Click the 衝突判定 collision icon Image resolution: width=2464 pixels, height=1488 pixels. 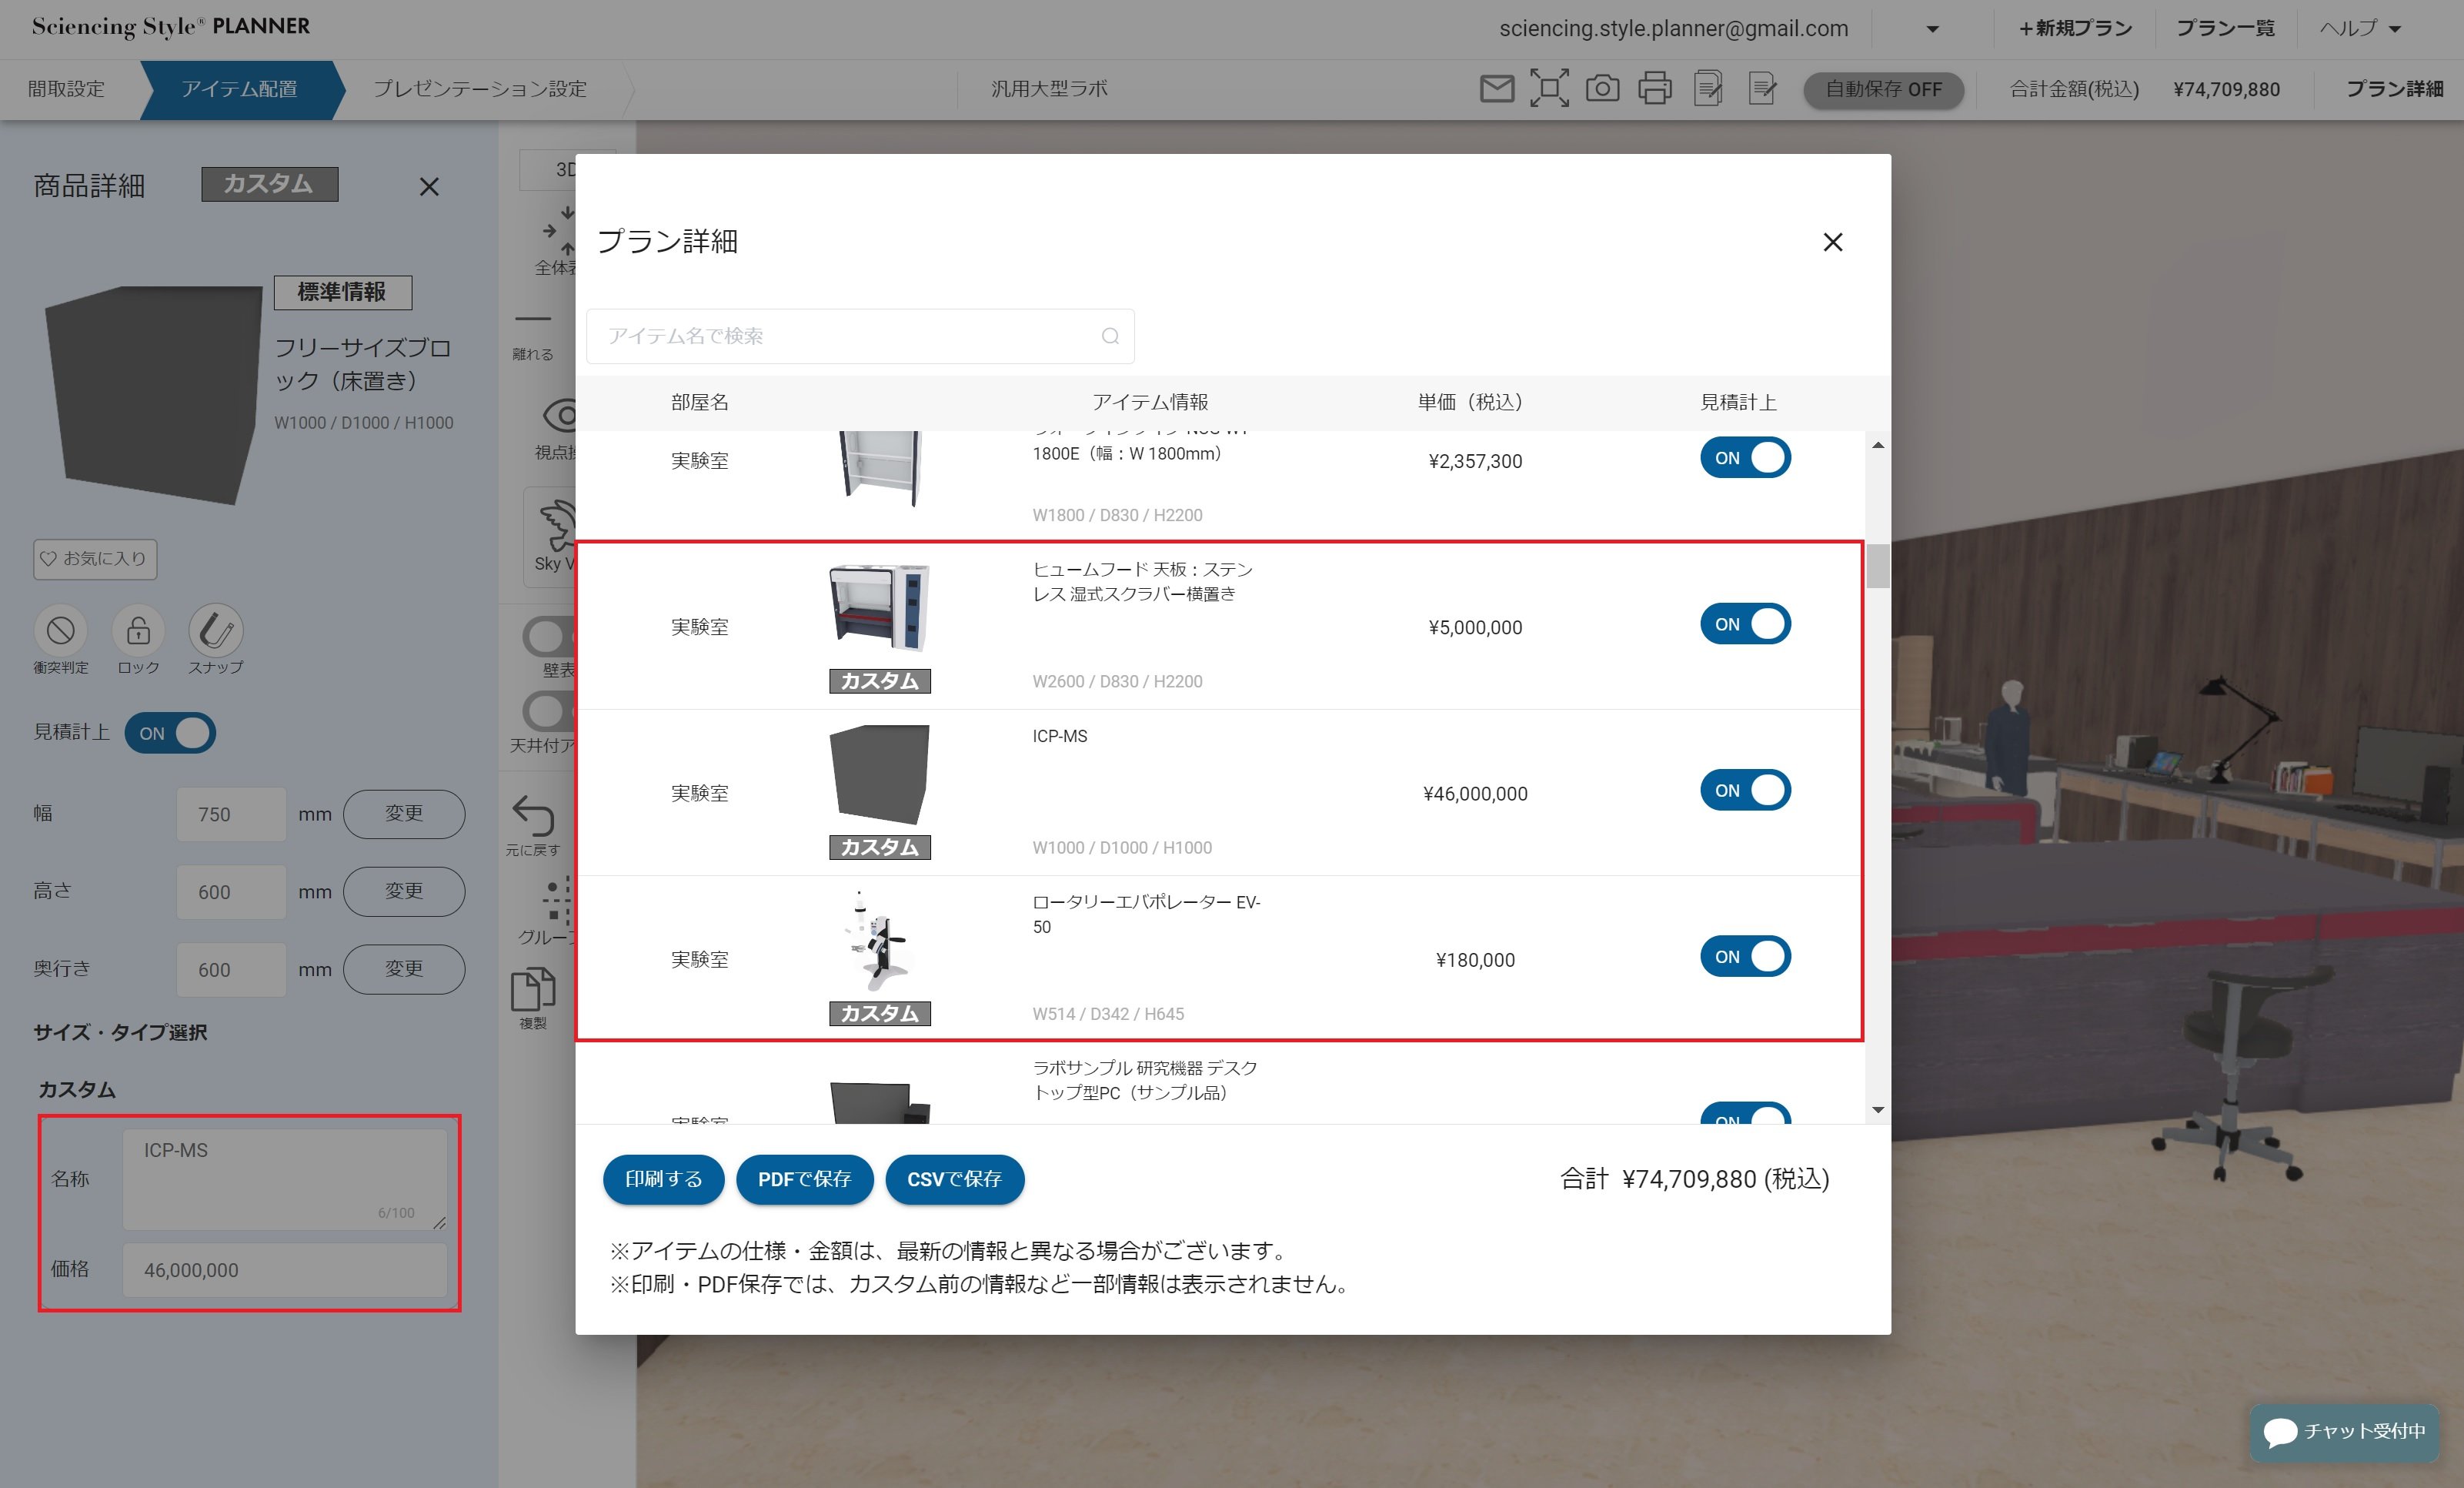(x=61, y=630)
